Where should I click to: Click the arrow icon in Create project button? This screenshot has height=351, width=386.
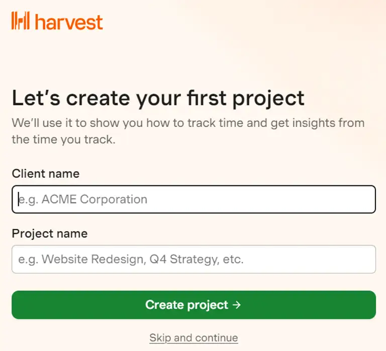click(x=237, y=305)
